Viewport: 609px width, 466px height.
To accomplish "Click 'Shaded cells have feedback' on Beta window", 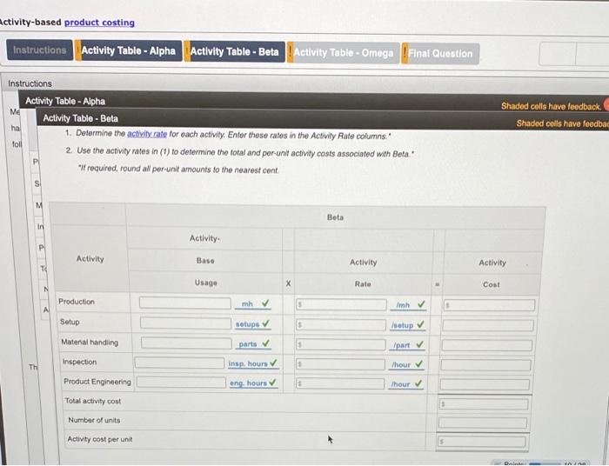I will coord(562,123).
